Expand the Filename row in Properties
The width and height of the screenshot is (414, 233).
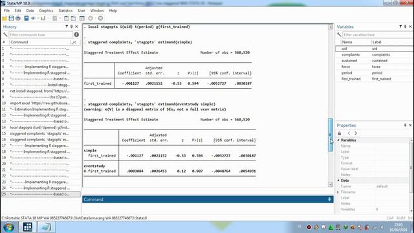[x=338, y=192]
